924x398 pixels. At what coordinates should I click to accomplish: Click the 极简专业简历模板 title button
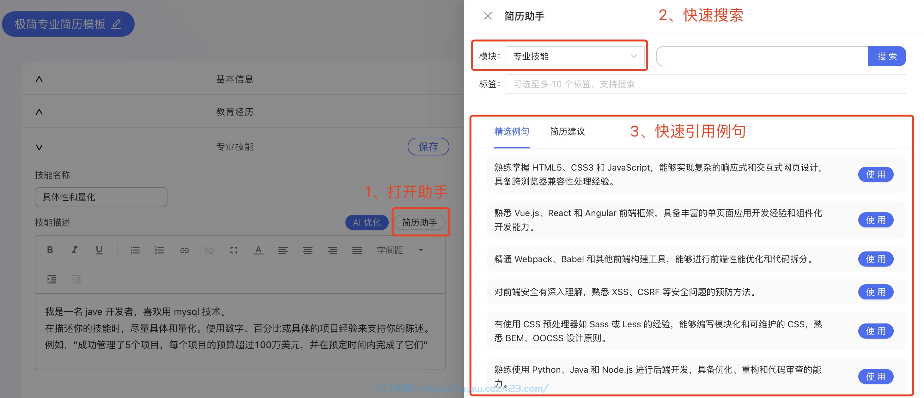pos(68,24)
